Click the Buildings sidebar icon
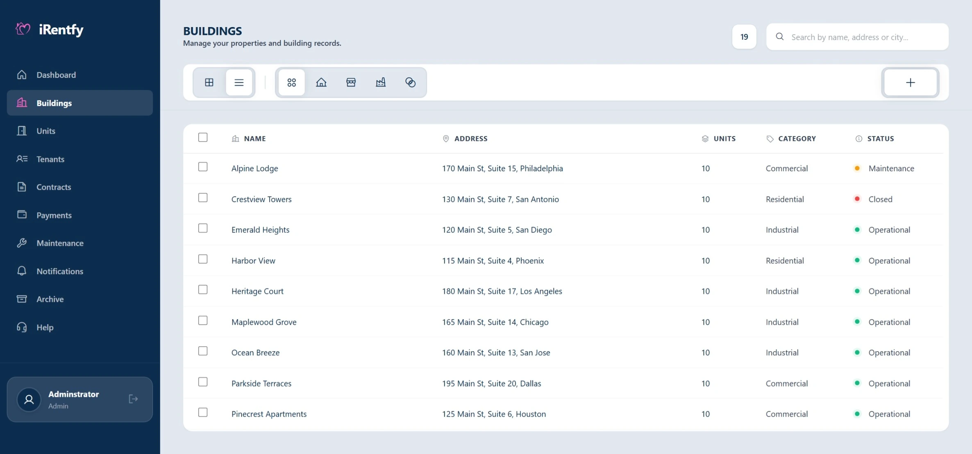This screenshot has height=454, width=972. (22, 103)
